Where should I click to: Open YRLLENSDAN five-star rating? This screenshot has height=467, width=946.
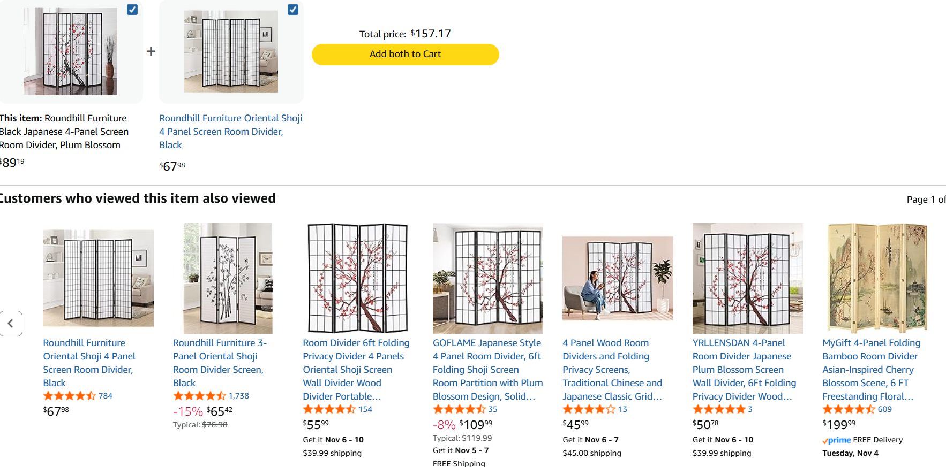719,409
